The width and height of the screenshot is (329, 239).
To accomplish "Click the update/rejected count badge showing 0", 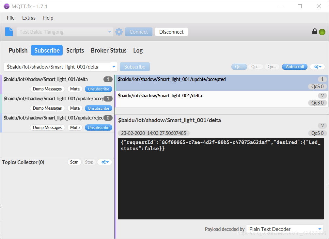I will pyautogui.click(x=108, y=118).
